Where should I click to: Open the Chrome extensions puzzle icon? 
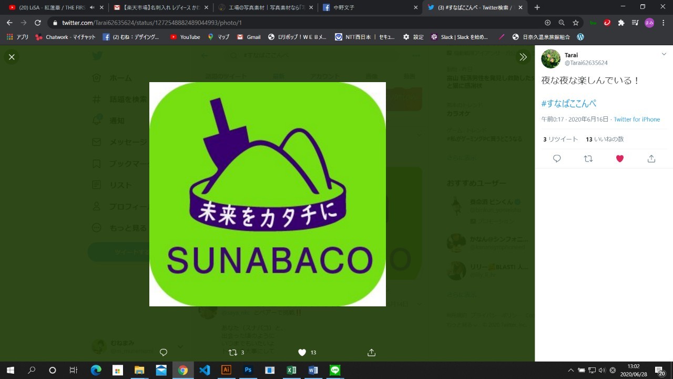[x=621, y=23]
